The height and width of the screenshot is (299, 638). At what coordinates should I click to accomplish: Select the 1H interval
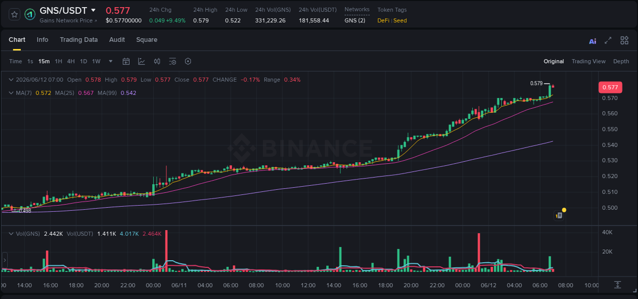pos(58,61)
